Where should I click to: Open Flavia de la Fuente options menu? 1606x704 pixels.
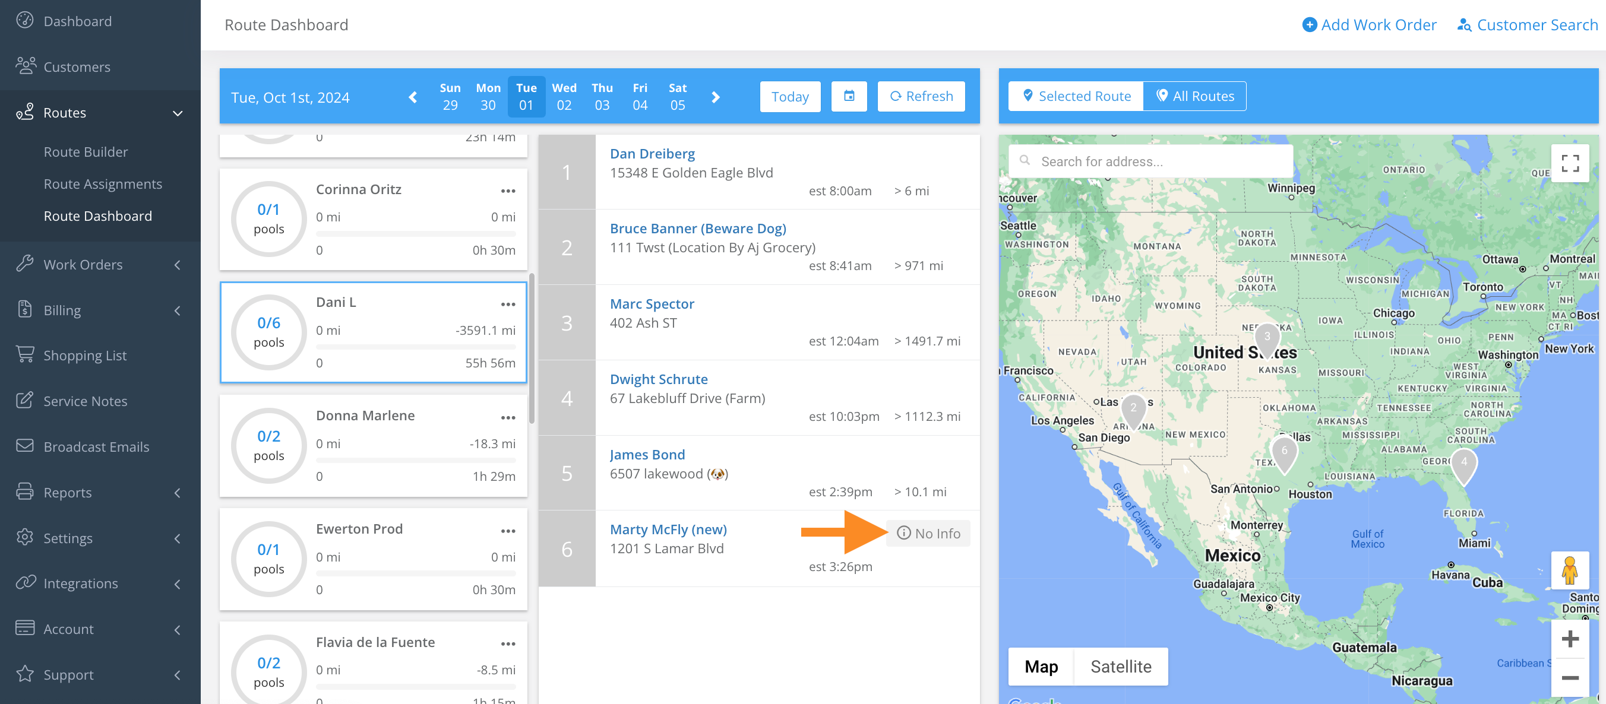coord(508,643)
